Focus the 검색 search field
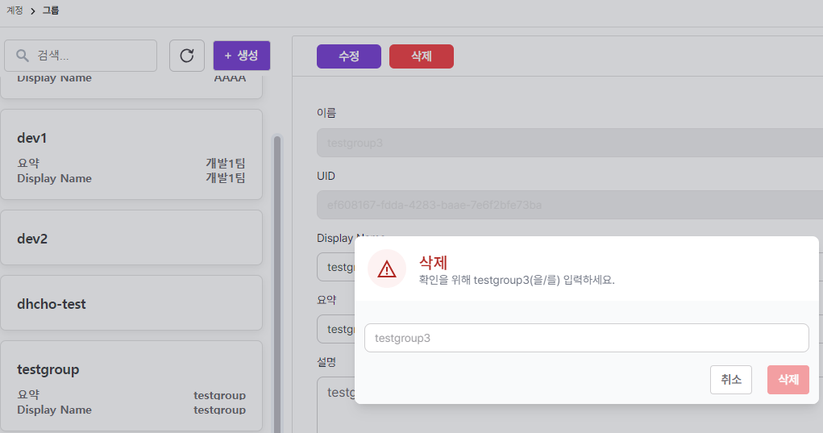Image resolution: width=823 pixels, height=433 pixels. click(81, 56)
